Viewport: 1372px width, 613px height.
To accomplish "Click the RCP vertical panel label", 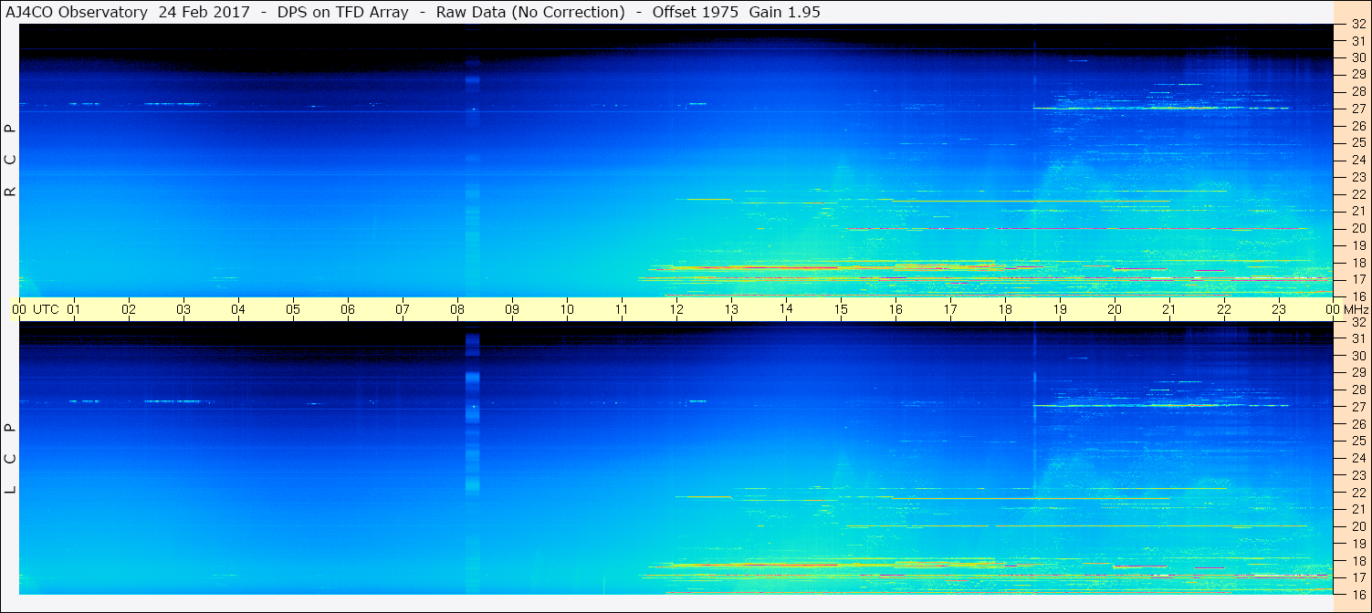I will pyautogui.click(x=10, y=161).
